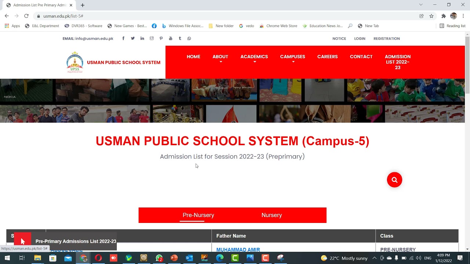The image size is (470, 264).
Task: Open the Chrome profile avatar
Action: point(453,16)
